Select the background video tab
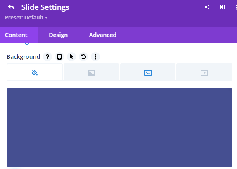 tap(204, 72)
